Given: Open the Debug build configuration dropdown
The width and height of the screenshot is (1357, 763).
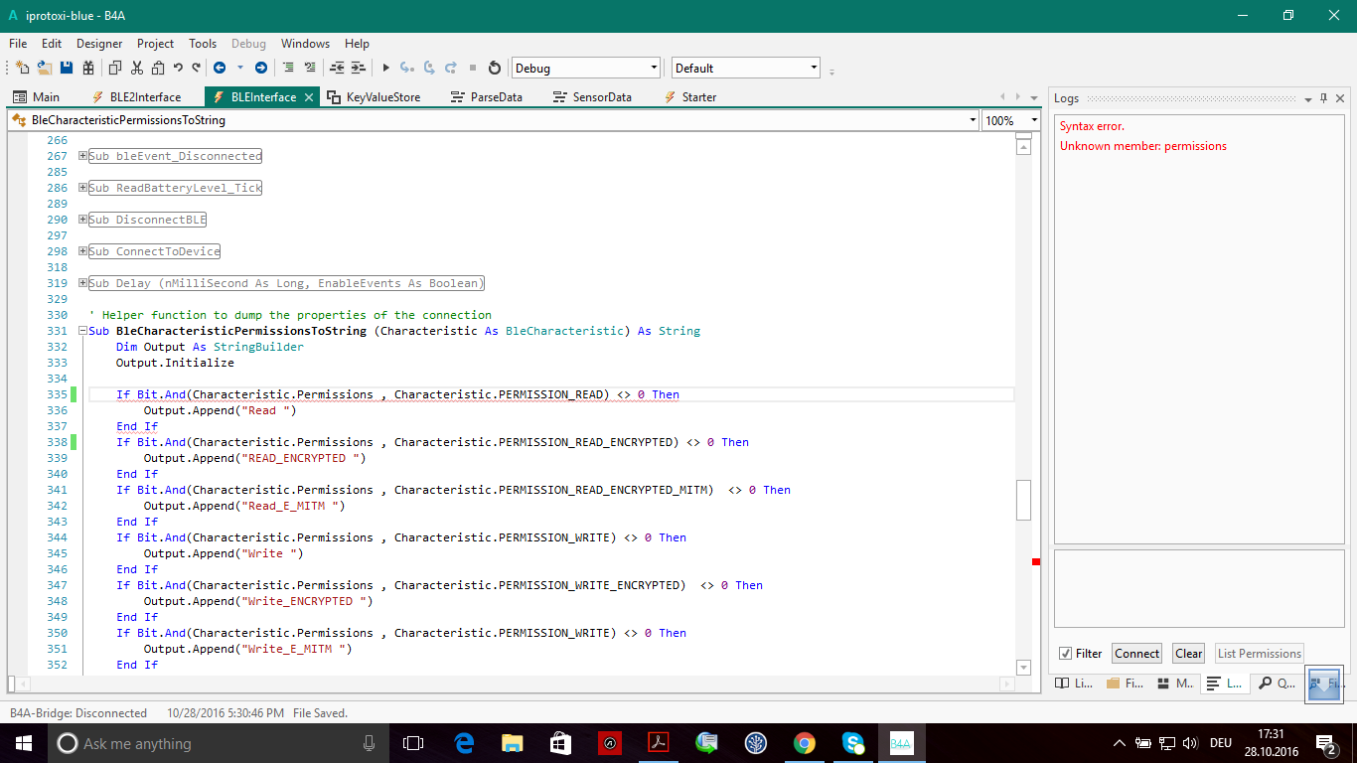Looking at the screenshot, I should tap(653, 69).
